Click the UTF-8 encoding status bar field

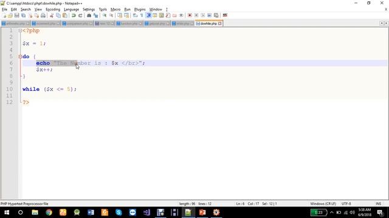pyautogui.click(x=346, y=203)
